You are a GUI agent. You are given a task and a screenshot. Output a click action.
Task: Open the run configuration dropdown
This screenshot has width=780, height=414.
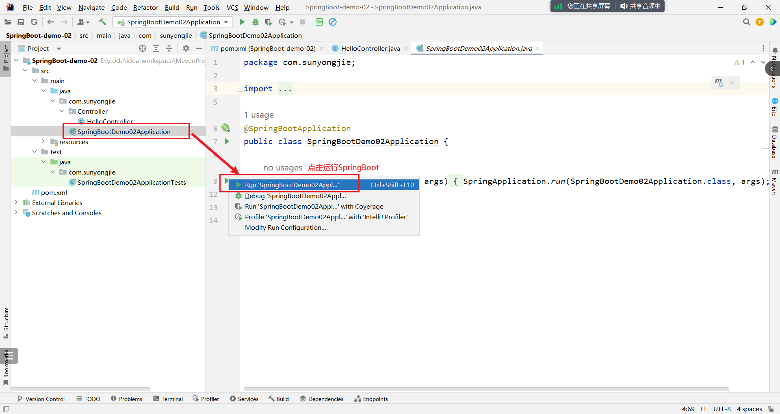[173, 22]
